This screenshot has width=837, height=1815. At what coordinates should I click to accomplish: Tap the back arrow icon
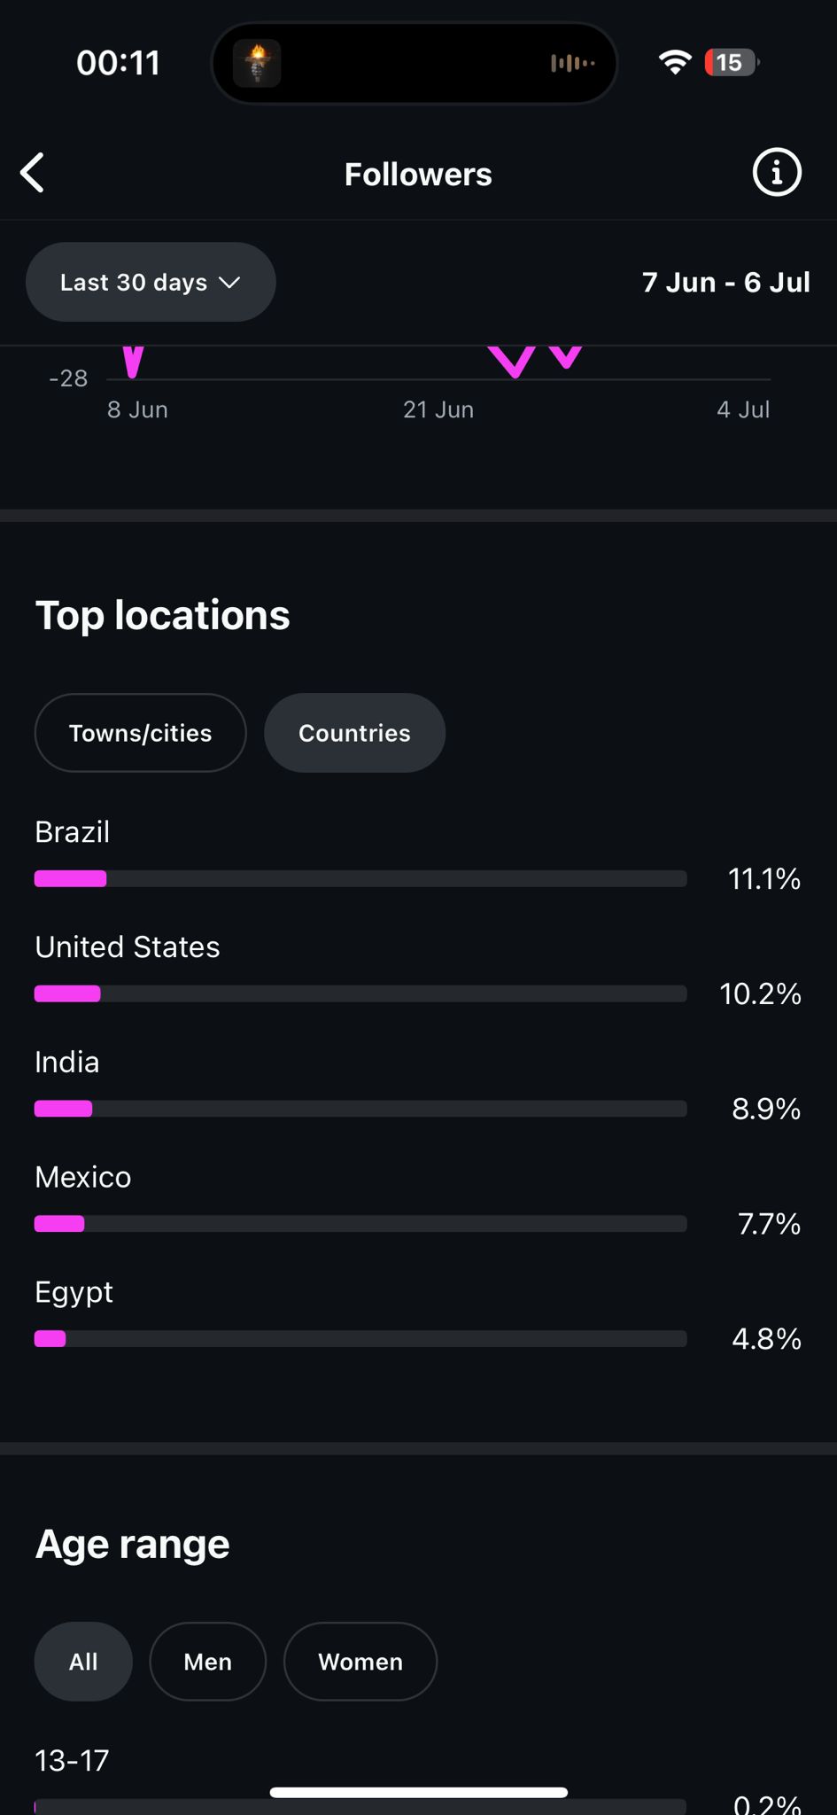pyautogui.click(x=34, y=173)
